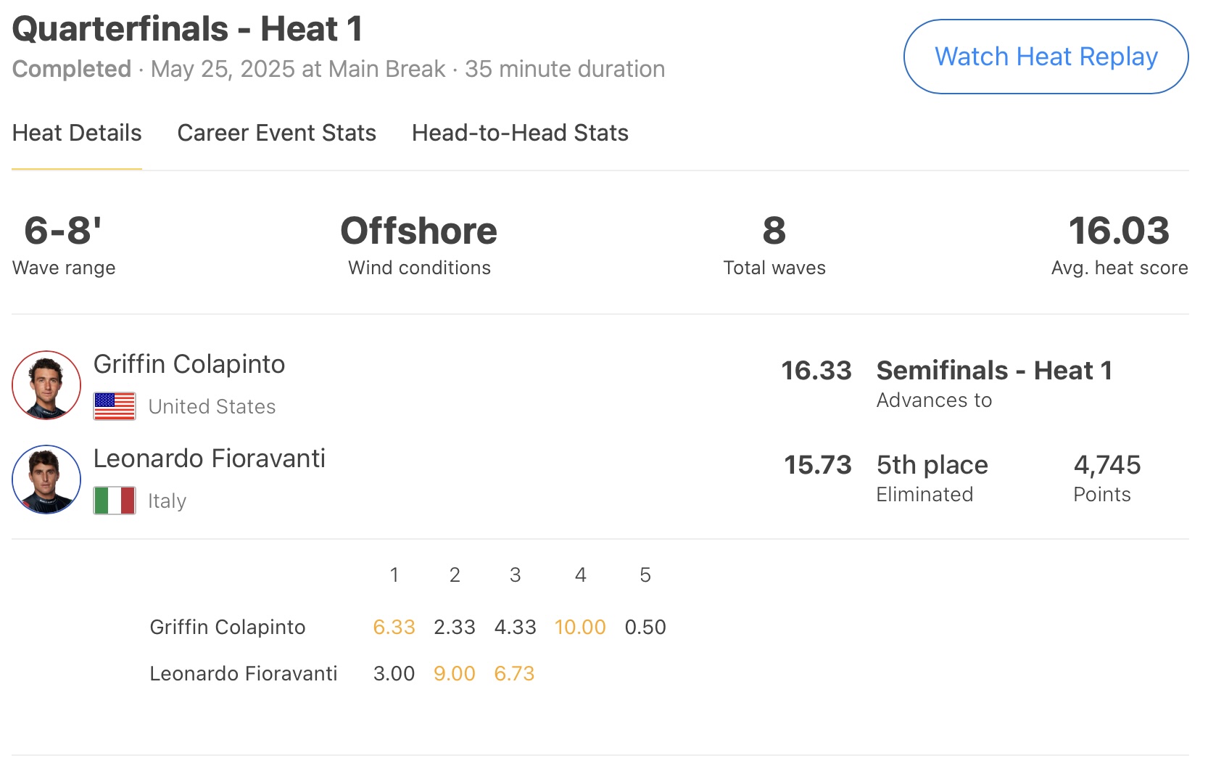Click the 4,745 Points value
The image size is (1208, 782).
pyautogui.click(x=1106, y=465)
